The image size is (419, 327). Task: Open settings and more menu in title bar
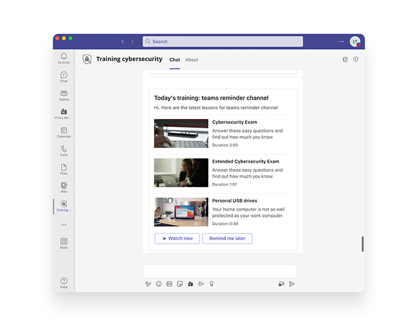tap(342, 41)
